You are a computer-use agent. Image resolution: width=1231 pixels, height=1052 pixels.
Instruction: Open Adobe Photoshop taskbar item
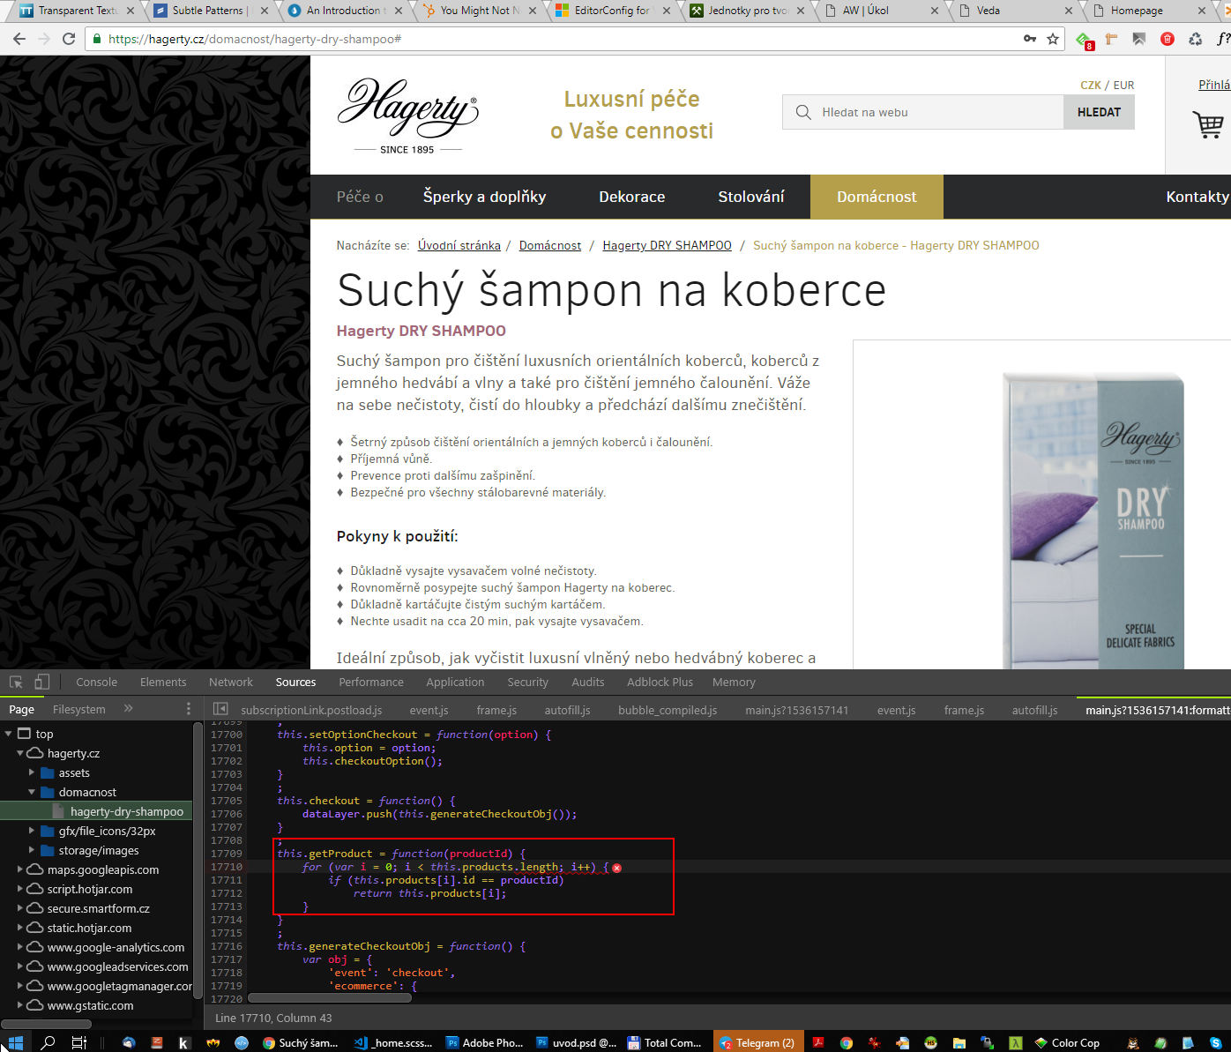pyautogui.click(x=485, y=1042)
